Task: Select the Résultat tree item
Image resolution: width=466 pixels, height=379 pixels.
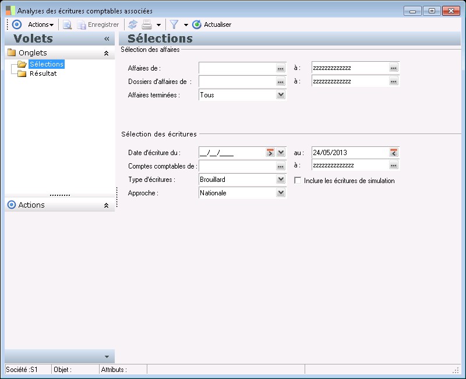Action: [43, 73]
